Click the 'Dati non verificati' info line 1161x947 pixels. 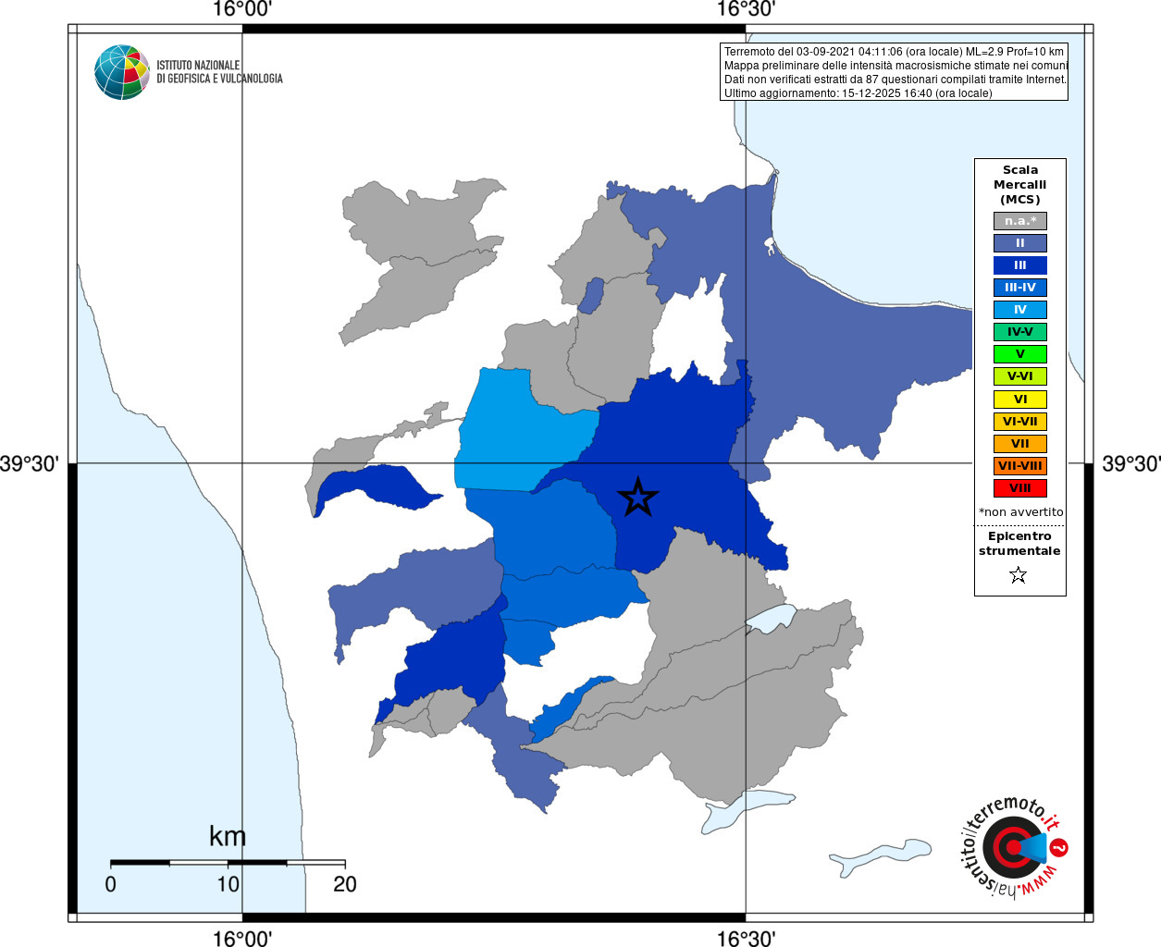[895, 80]
